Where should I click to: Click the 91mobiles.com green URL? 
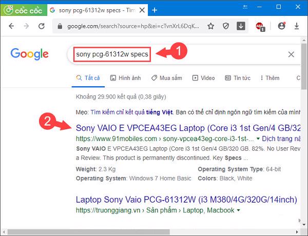point(165,139)
